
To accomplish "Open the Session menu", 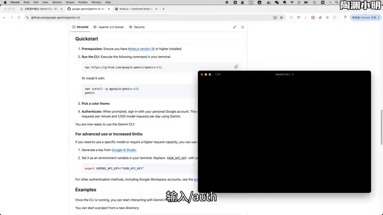I will (x=57, y=2).
